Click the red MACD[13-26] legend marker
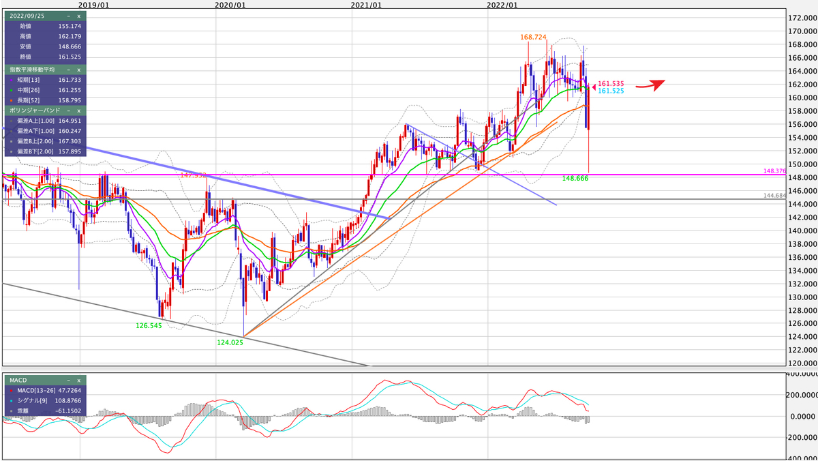The width and height of the screenshot is (818, 461). point(12,391)
